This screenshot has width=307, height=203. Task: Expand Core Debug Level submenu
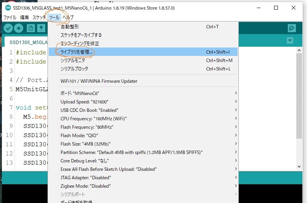[143, 160]
